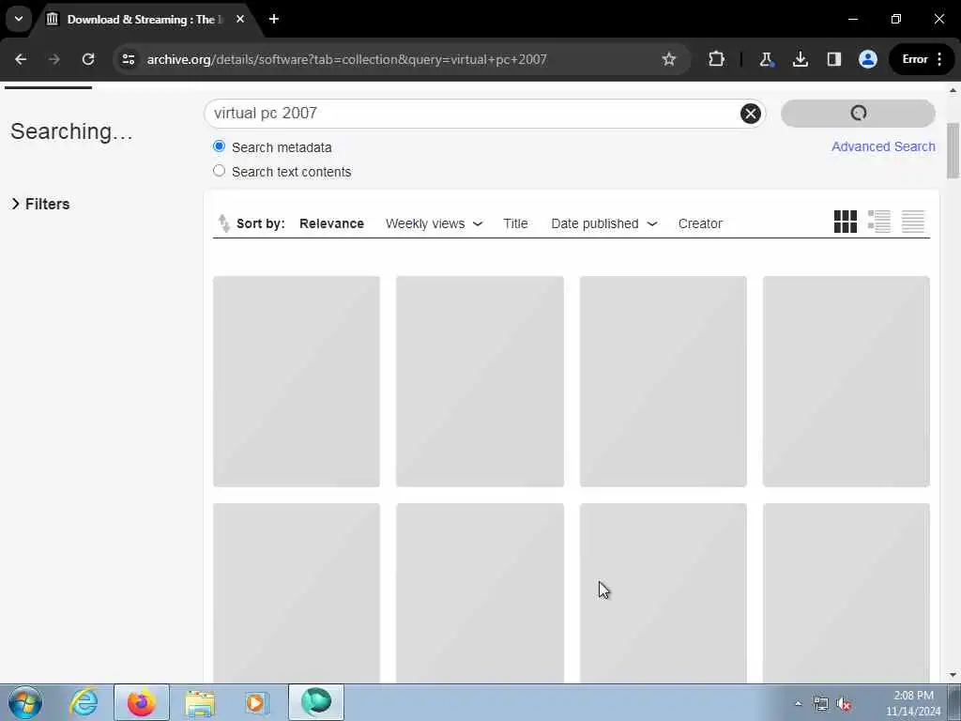This screenshot has width=961, height=721.
Task: Toggle the side panel icon
Action: 833,59
